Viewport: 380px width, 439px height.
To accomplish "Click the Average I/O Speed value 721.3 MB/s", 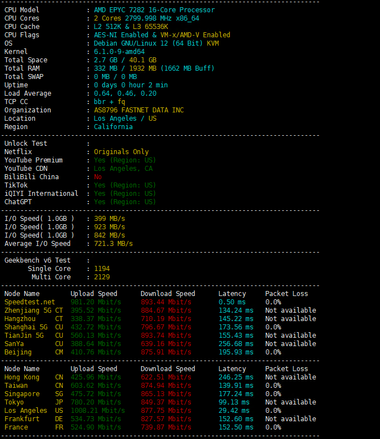I will [113, 244].
